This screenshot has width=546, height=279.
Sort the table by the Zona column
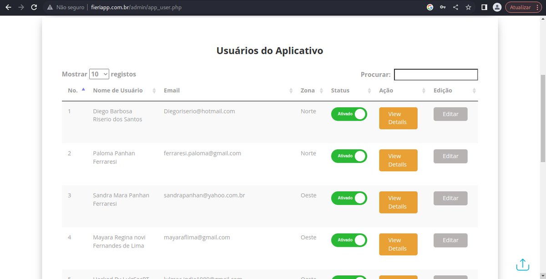tap(312, 91)
